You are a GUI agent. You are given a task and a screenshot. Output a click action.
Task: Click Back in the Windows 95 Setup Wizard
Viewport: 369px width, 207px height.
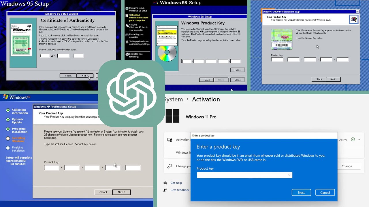[68, 76]
